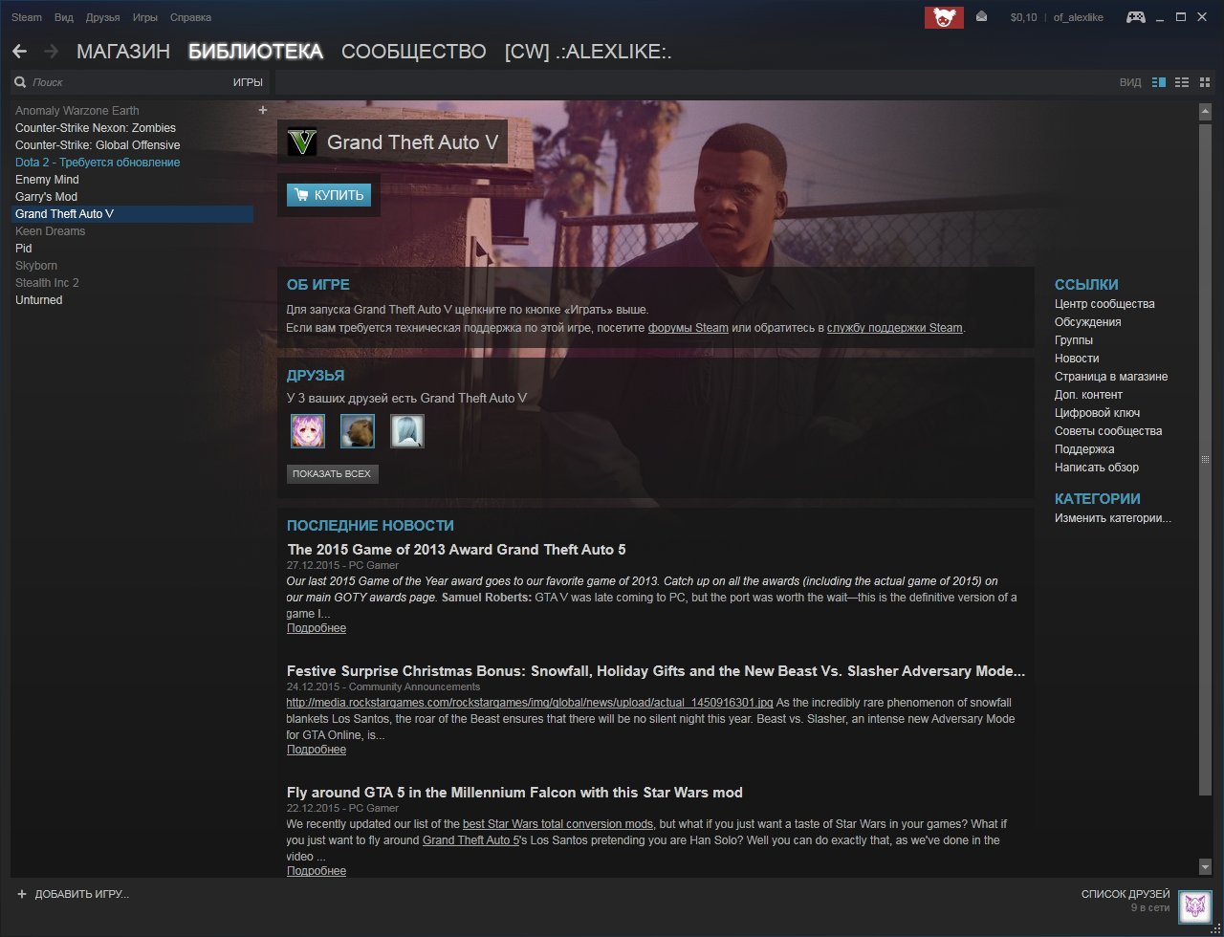Open the Центр сообщества link
Image resolution: width=1224 pixels, height=937 pixels.
[1104, 304]
